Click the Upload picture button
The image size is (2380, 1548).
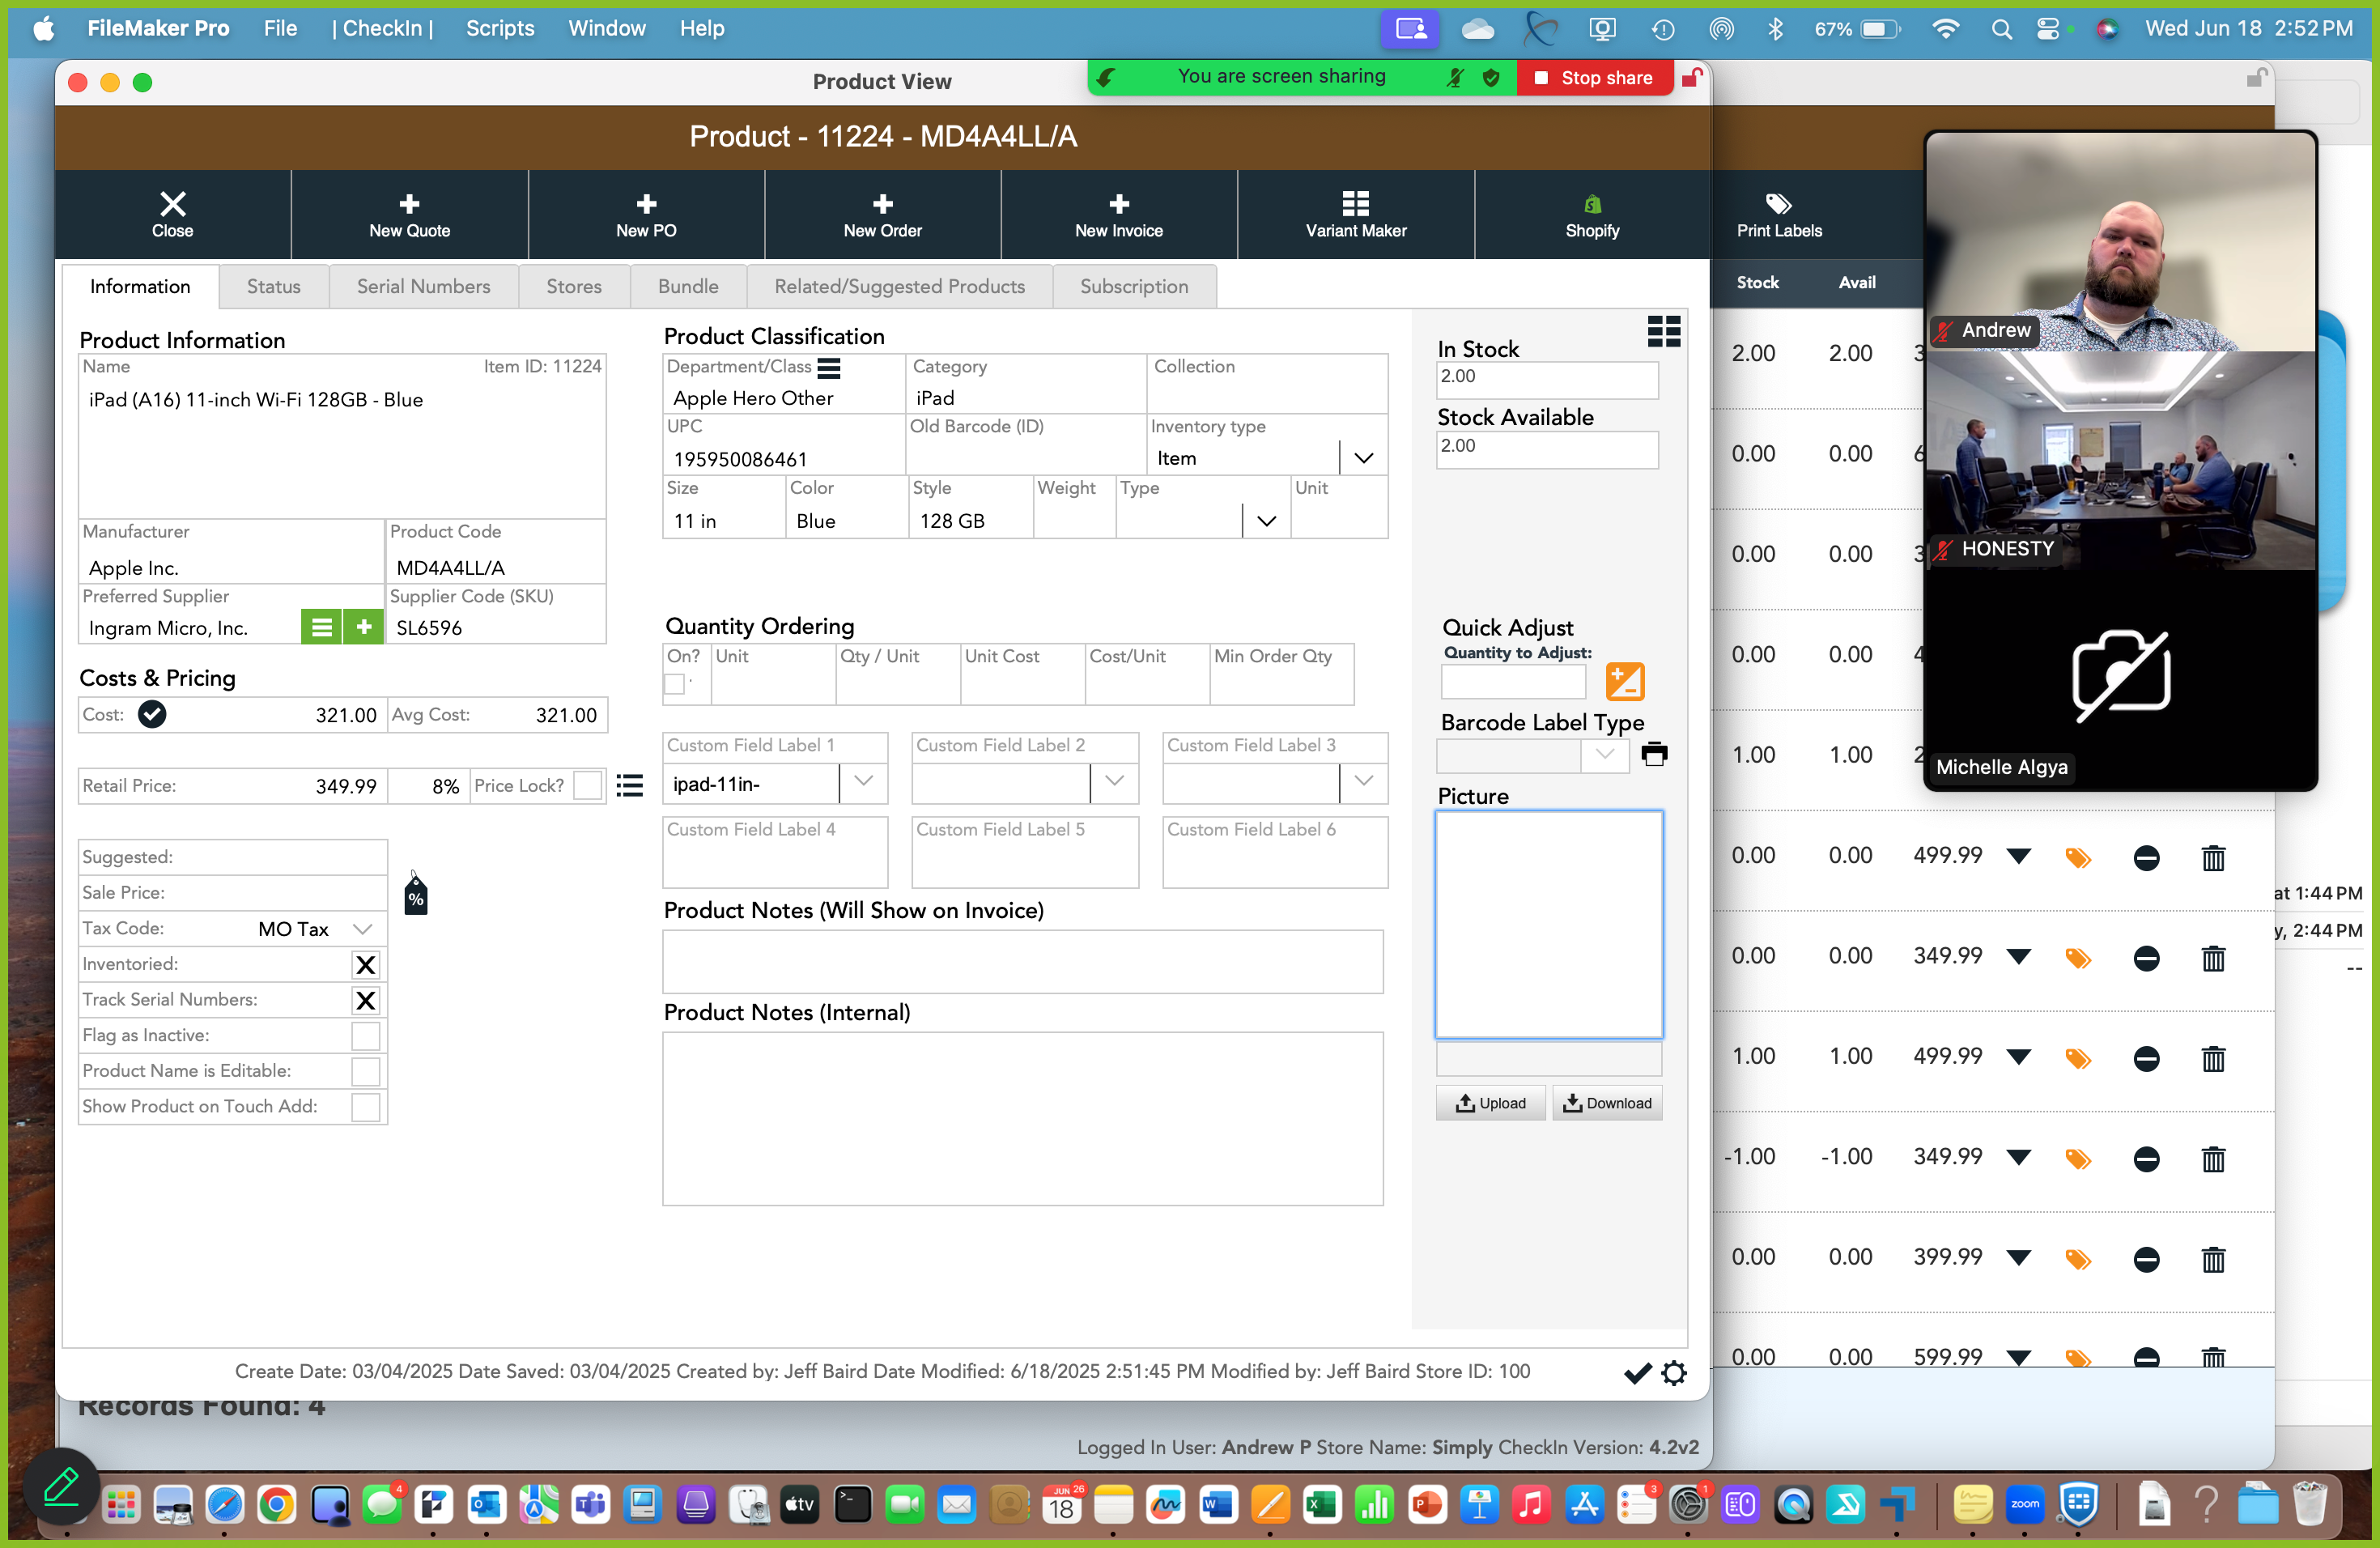tap(1490, 1103)
